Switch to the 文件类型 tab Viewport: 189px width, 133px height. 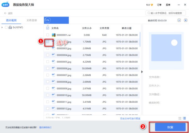(x=31, y=20)
